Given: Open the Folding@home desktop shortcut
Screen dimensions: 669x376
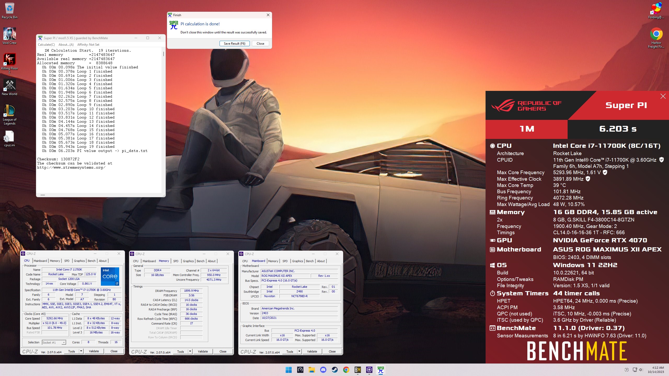Looking at the screenshot, I should (x=656, y=10).
